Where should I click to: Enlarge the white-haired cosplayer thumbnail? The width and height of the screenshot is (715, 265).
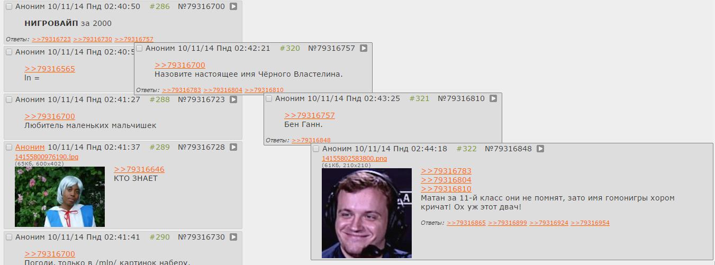point(60,197)
